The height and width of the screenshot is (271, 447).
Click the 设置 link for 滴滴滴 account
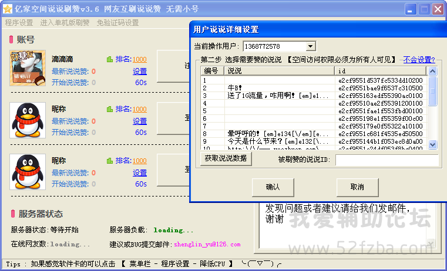(140, 71)
